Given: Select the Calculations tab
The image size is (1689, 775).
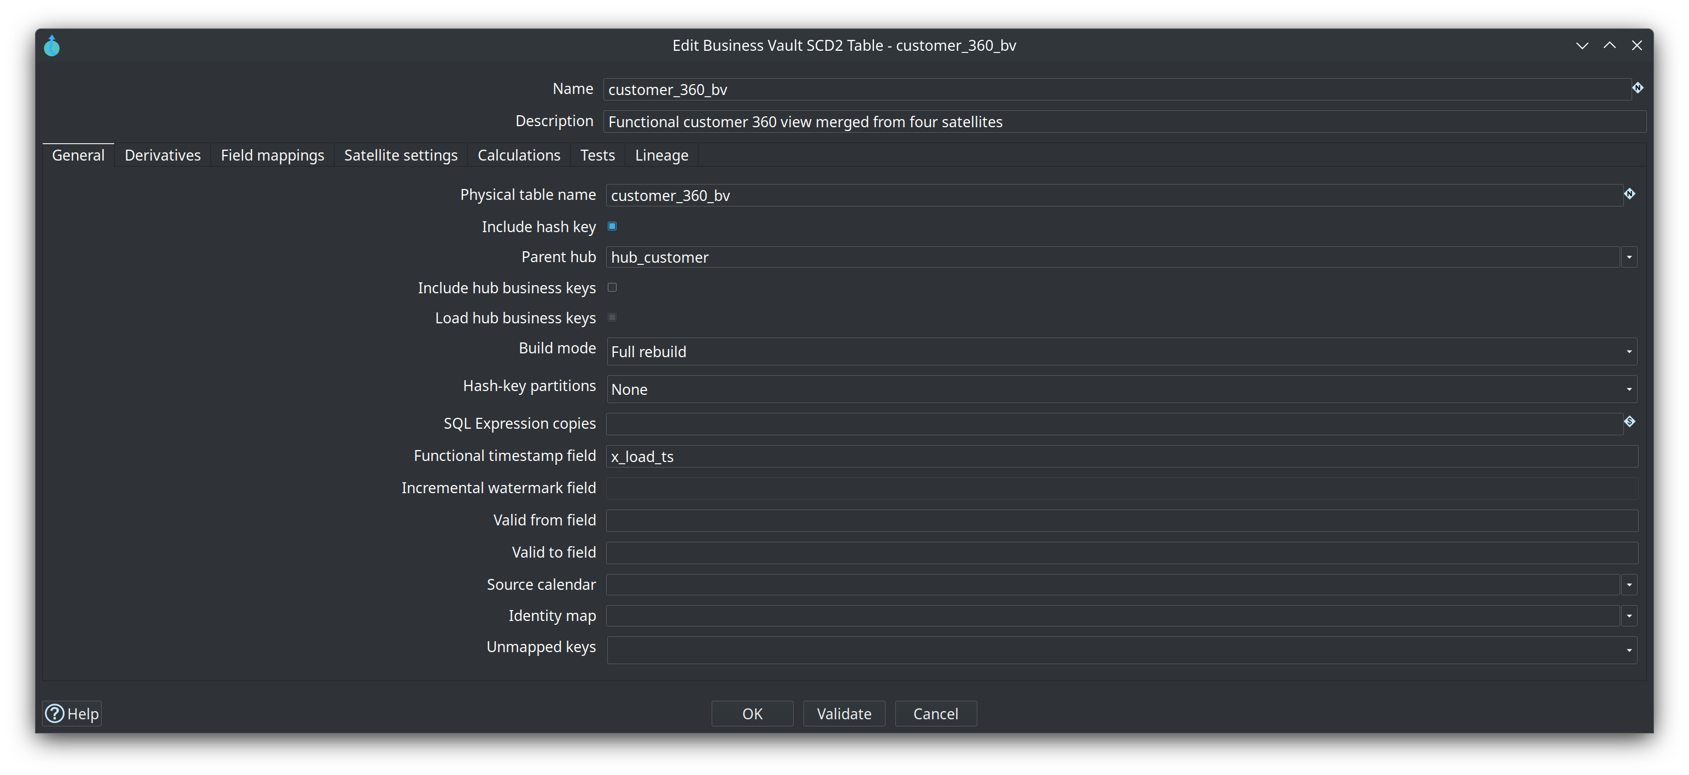Looking at the screenshot, I should click(519, 155).
